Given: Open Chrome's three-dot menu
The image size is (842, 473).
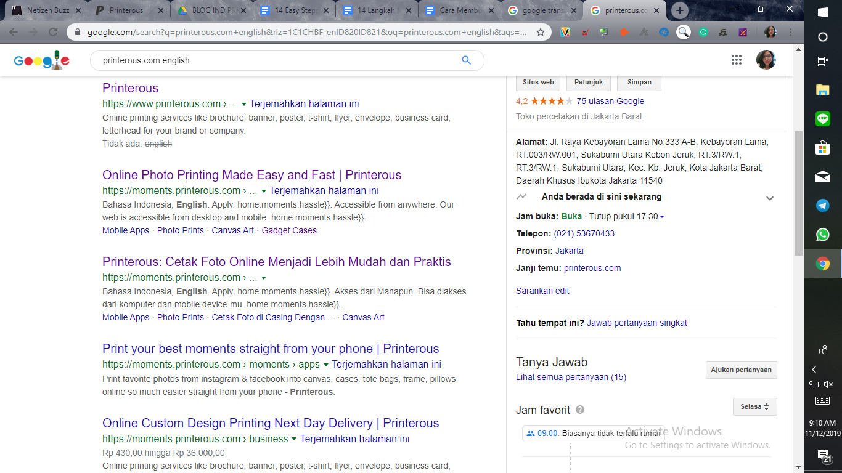Looking at the screenshot, I should point(791,32).
